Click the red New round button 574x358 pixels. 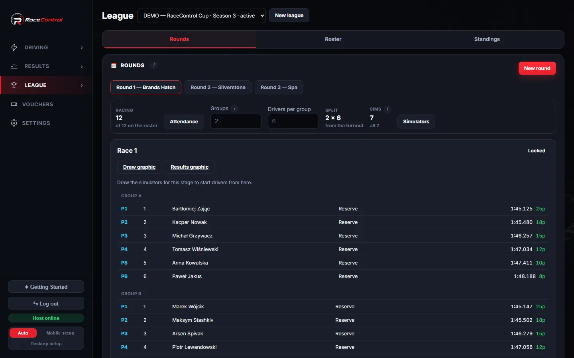537,68
